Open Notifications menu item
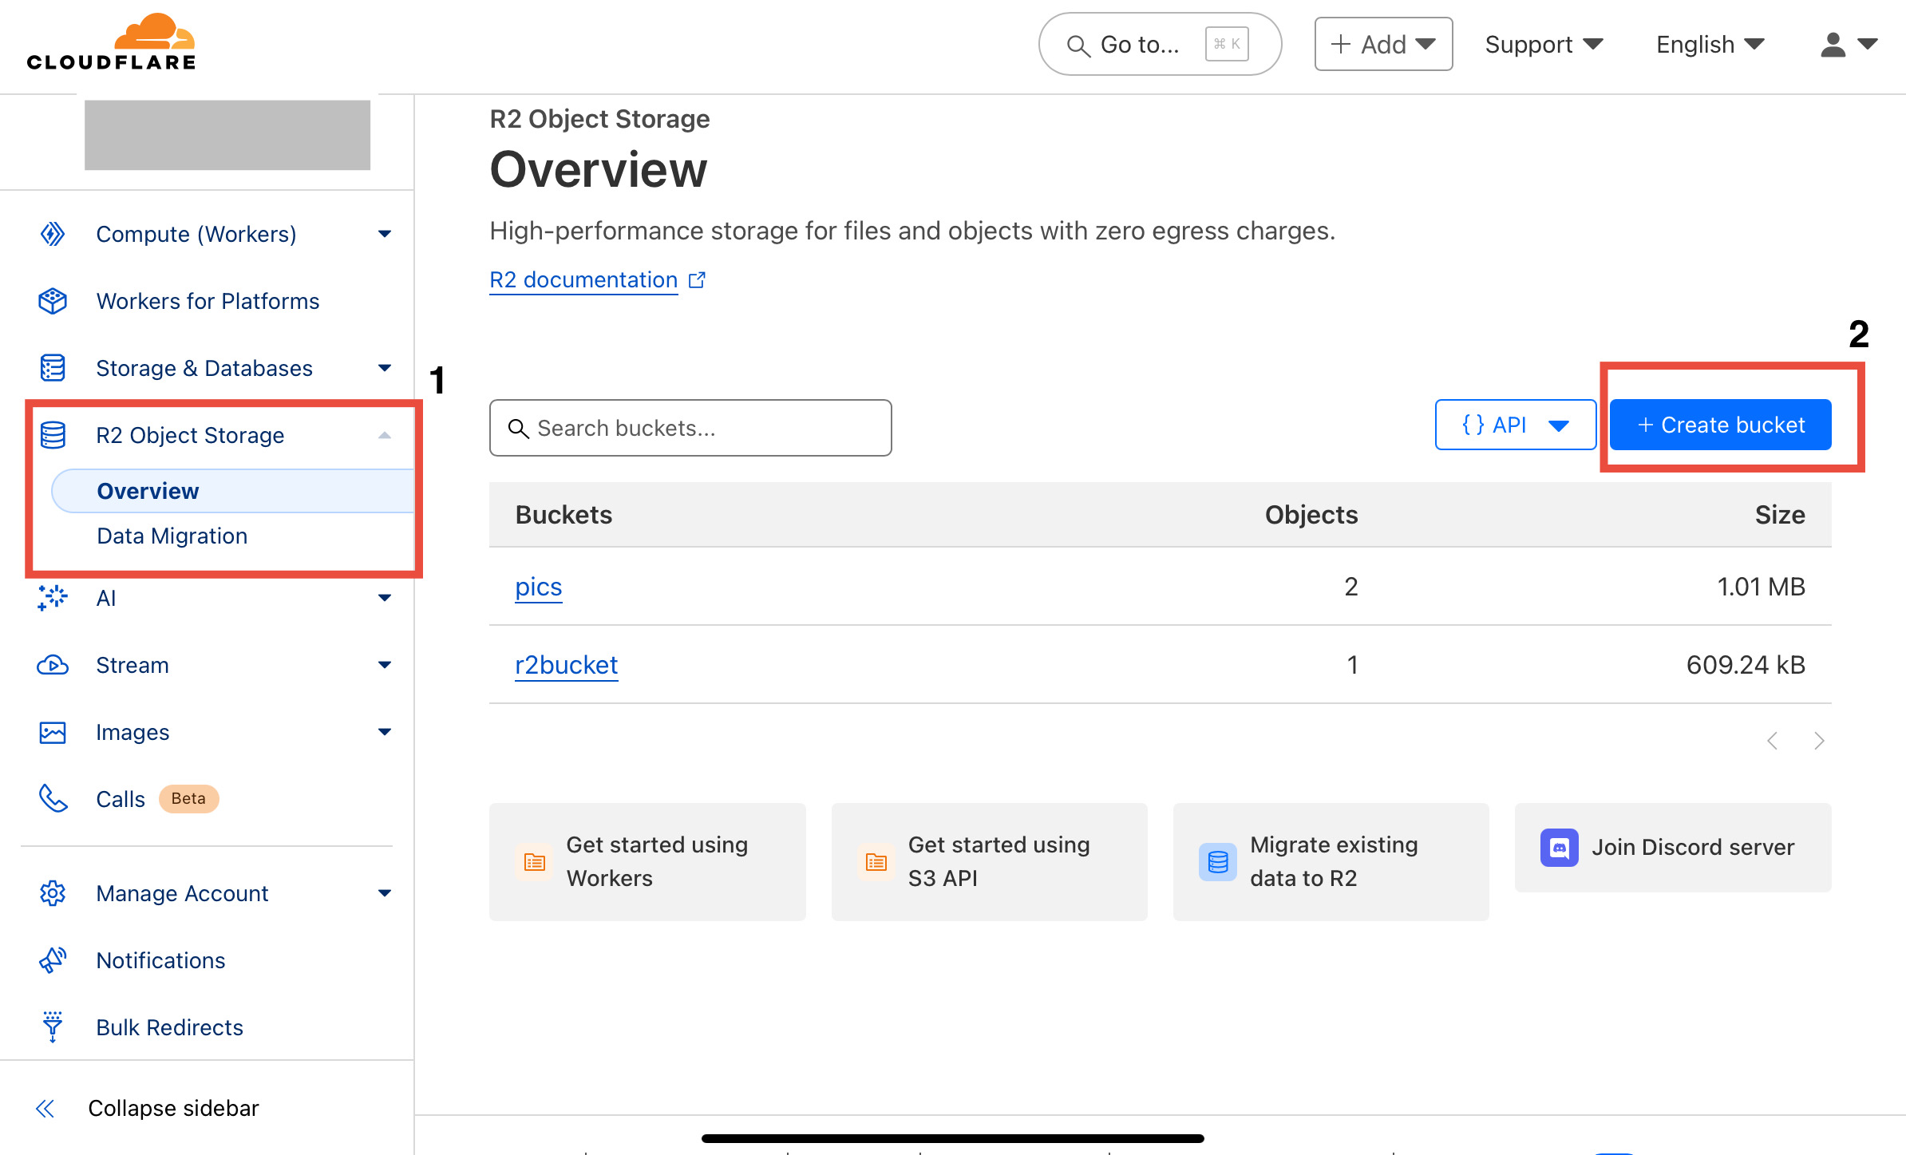 pos(160,960)
